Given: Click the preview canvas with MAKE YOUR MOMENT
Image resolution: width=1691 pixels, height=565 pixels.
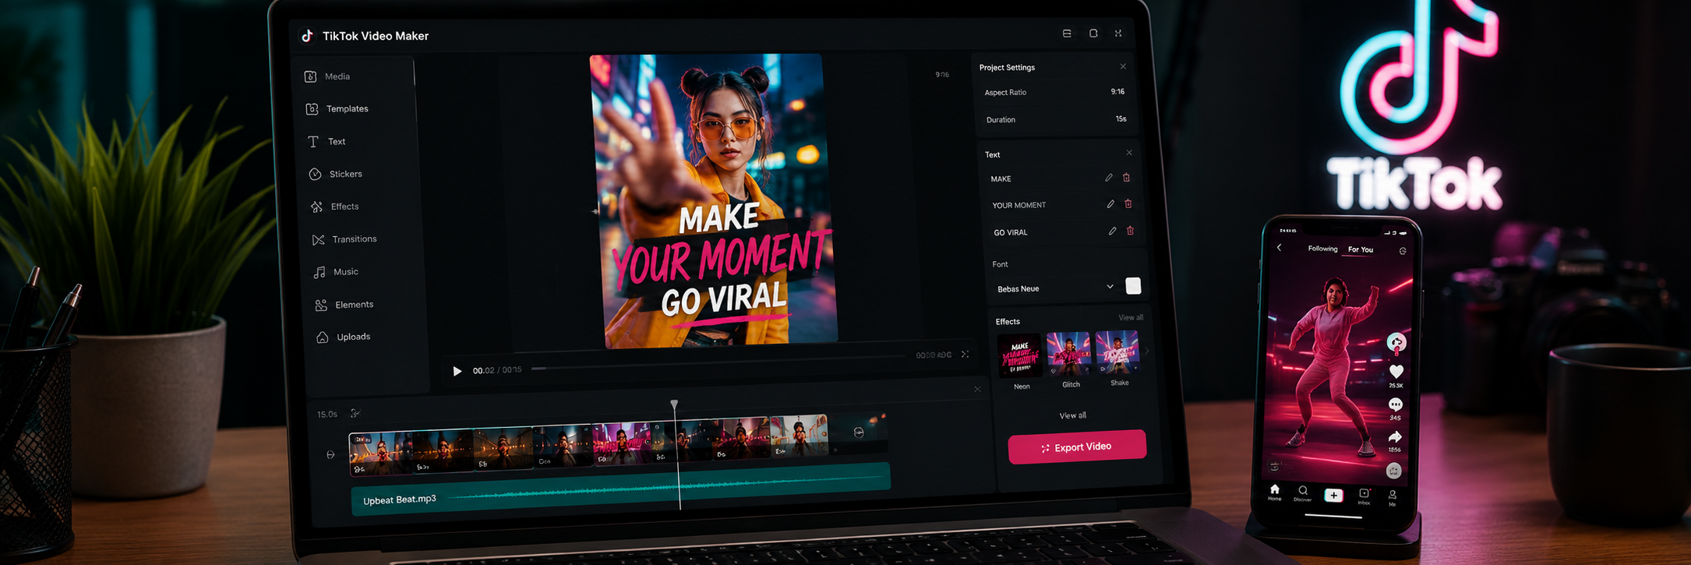Looking at the screenshot, I should tap(714, 200).
